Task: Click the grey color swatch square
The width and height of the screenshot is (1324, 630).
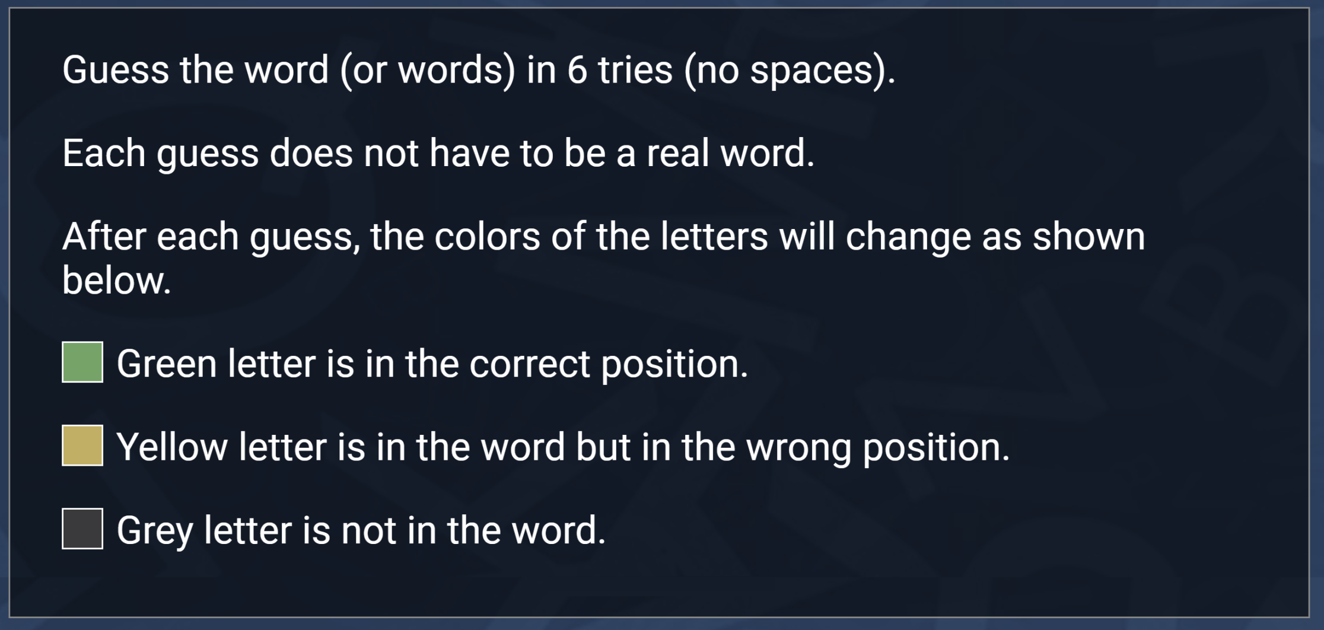Action: [x=82, y=529]
